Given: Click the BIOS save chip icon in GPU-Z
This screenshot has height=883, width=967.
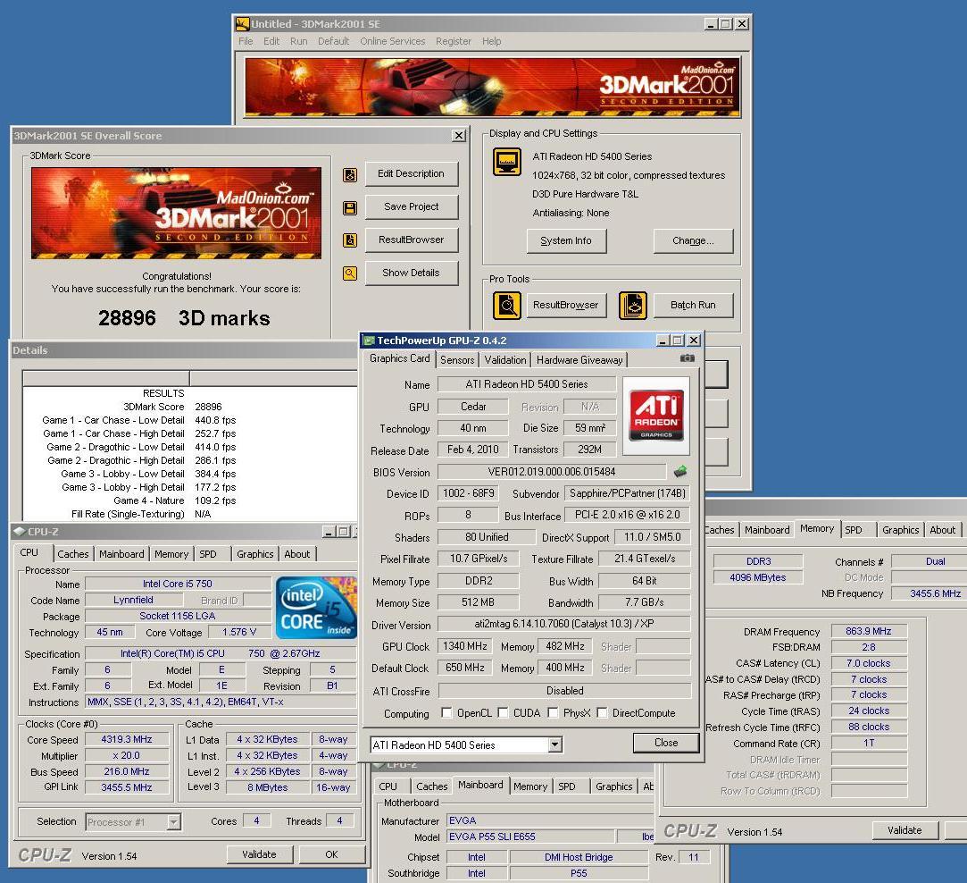Looking at the screenshot, I should pyautogui.click(x=680, y=472).
